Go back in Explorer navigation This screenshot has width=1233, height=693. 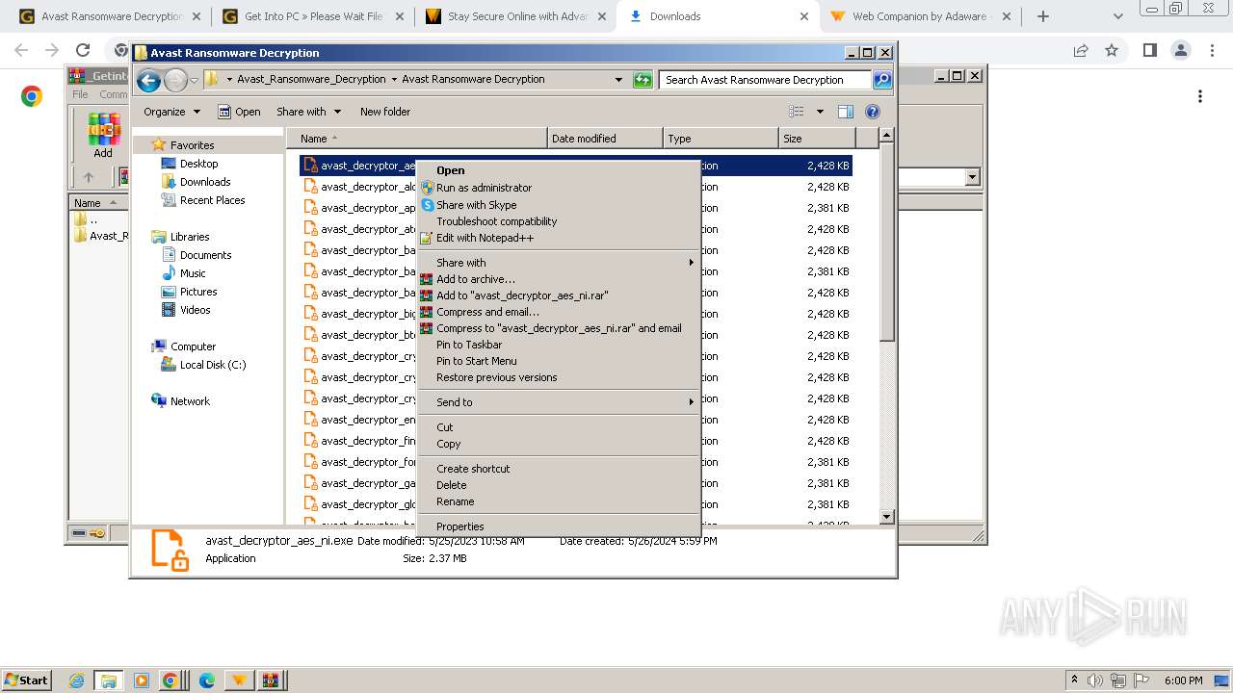(x=148, y=81)
